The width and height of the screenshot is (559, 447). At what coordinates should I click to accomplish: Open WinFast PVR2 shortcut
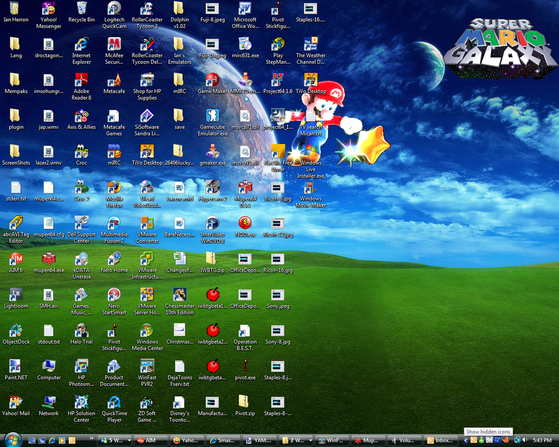[x=147, y=373]
